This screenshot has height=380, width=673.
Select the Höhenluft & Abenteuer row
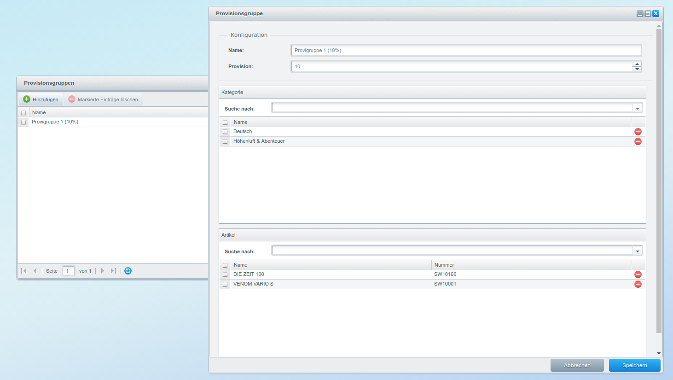click(432, 141)
